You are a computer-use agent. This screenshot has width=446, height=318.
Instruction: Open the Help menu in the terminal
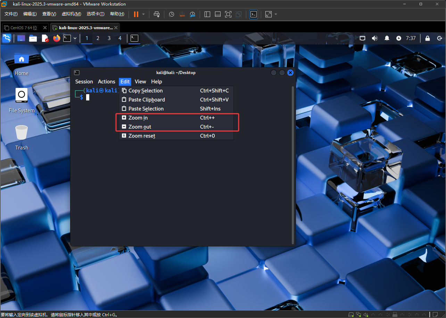157,82
